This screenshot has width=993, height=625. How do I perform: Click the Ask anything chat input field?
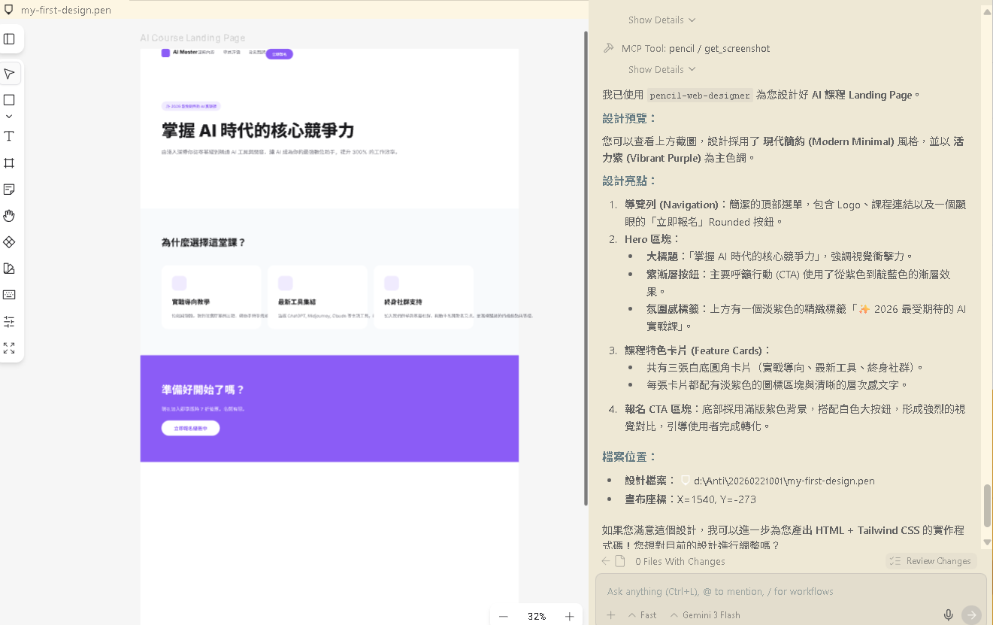point(752,591)
